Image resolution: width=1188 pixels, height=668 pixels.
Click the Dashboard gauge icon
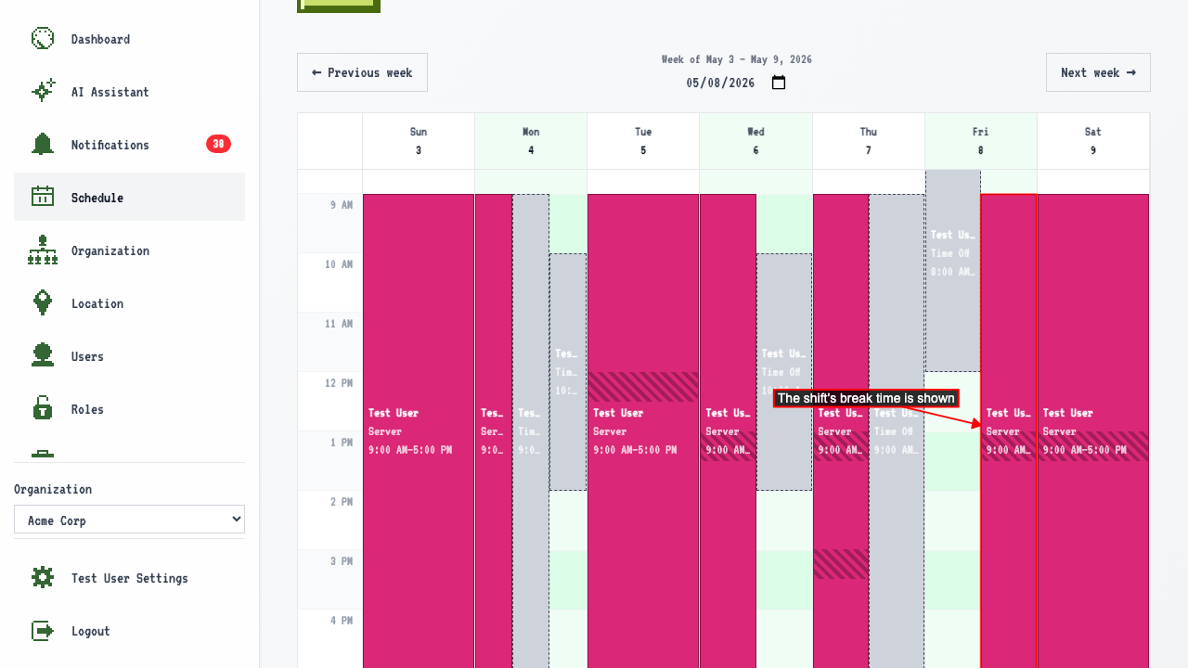click(x=43, y=39)
